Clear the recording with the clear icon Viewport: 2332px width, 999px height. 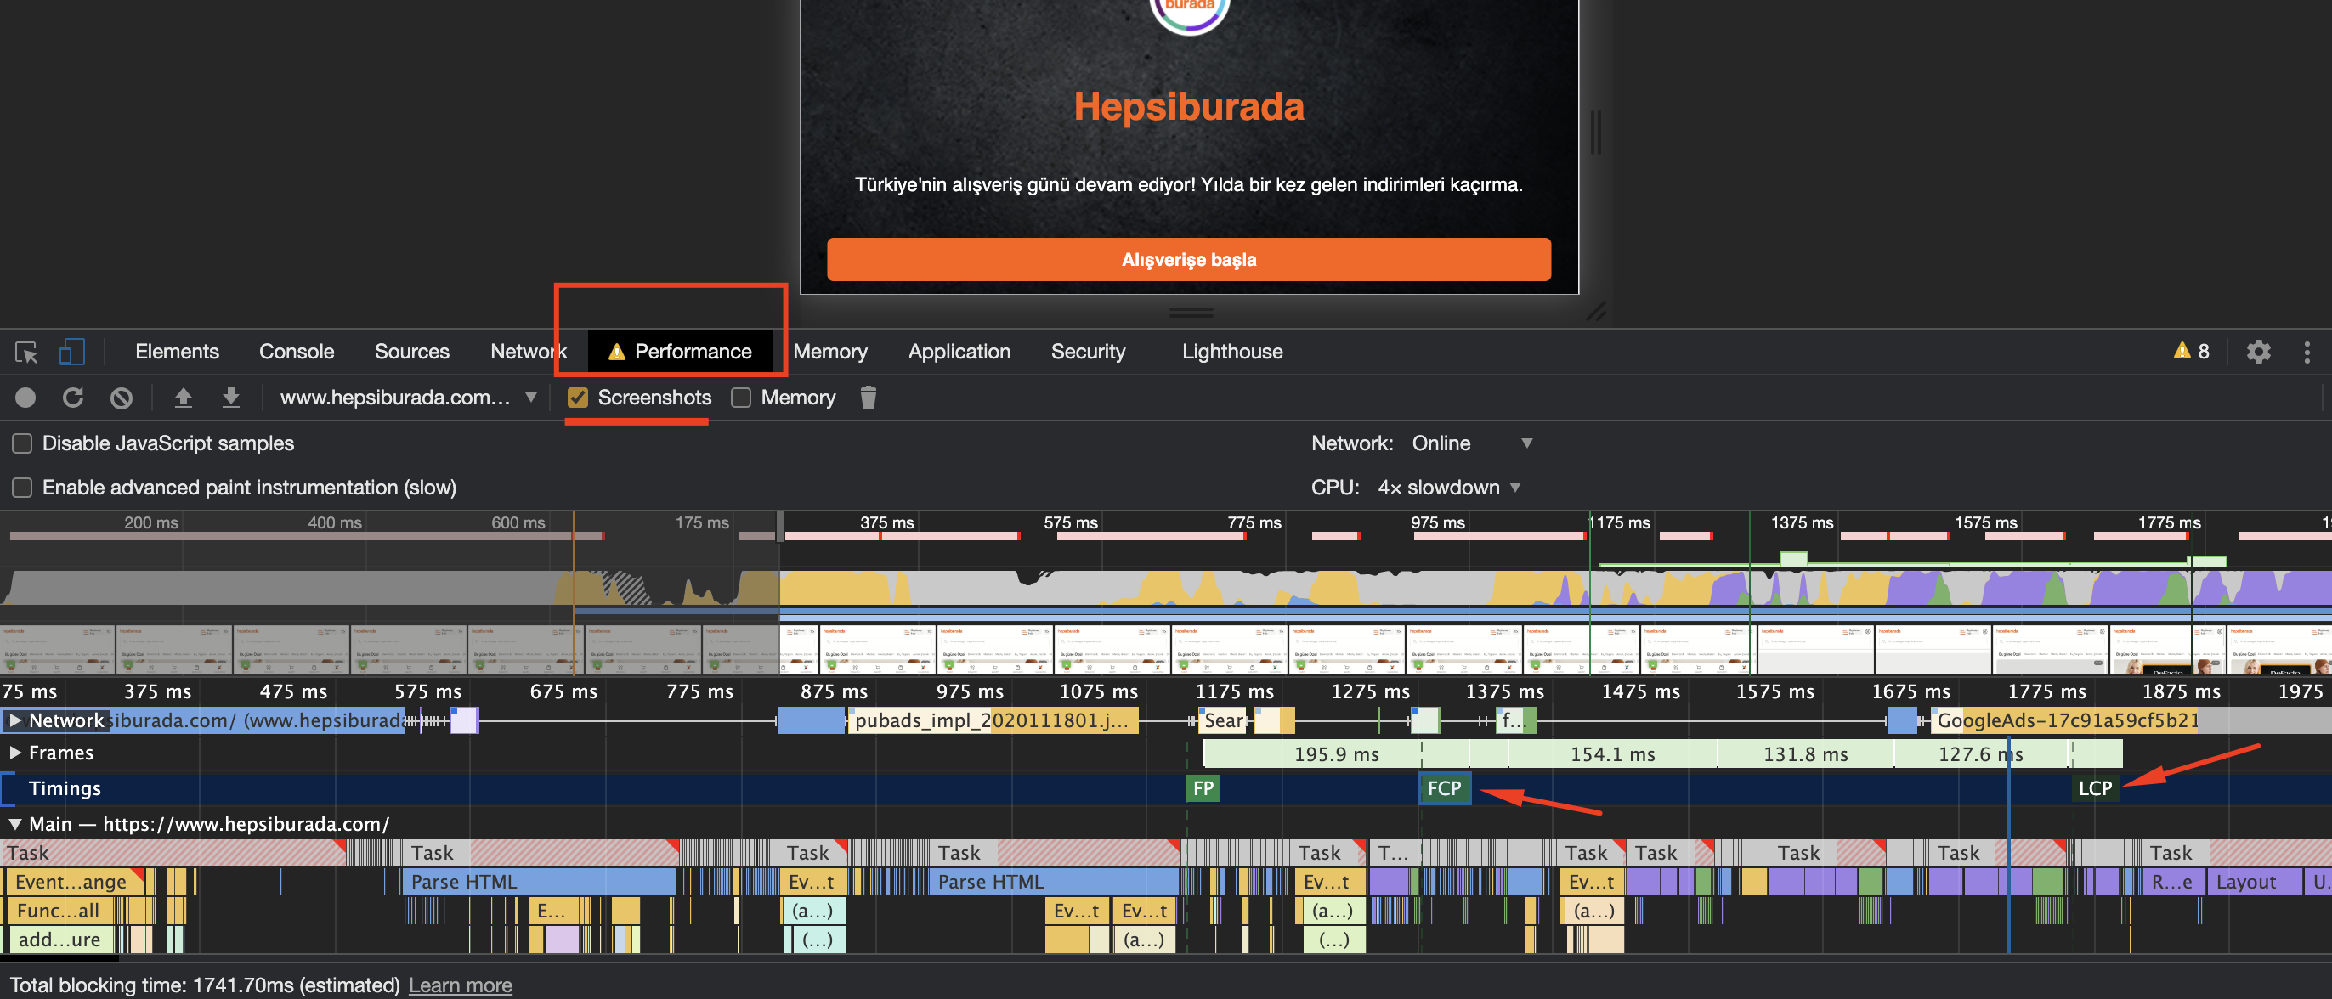pos(122,398)
